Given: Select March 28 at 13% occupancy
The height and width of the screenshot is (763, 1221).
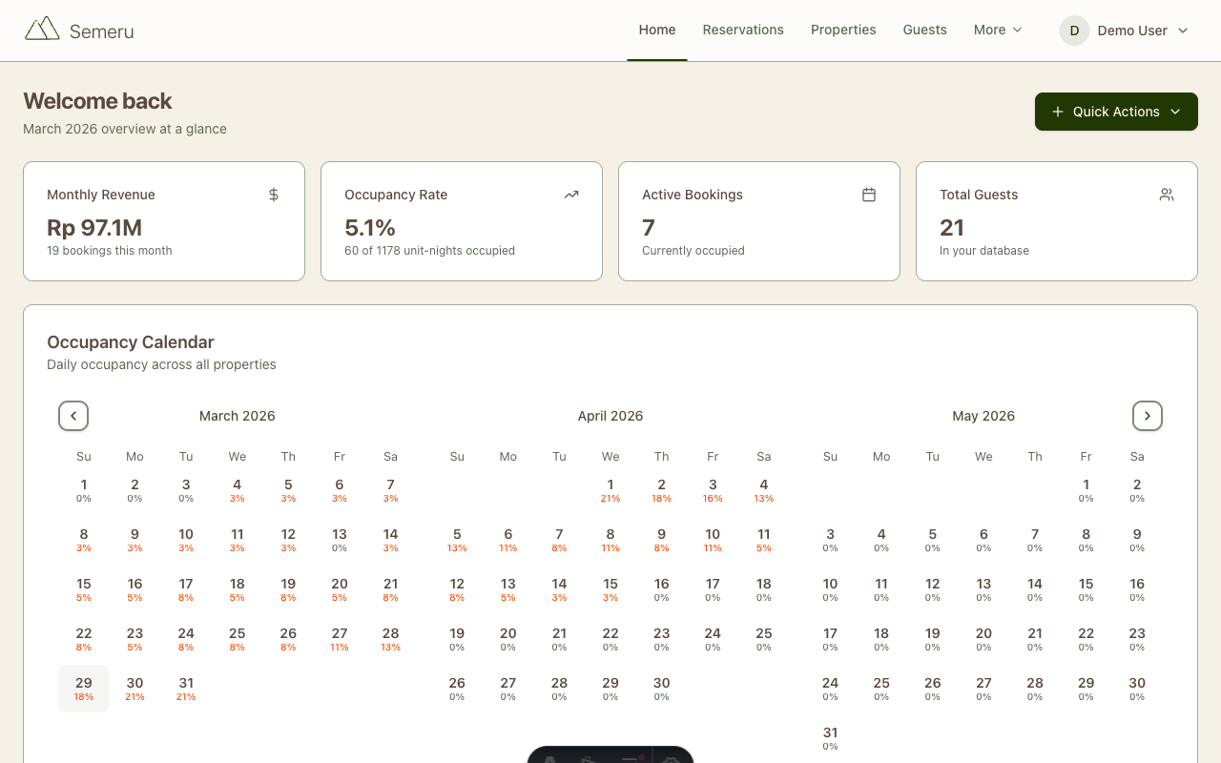Looking at the screenshot, I should (390, 639).
